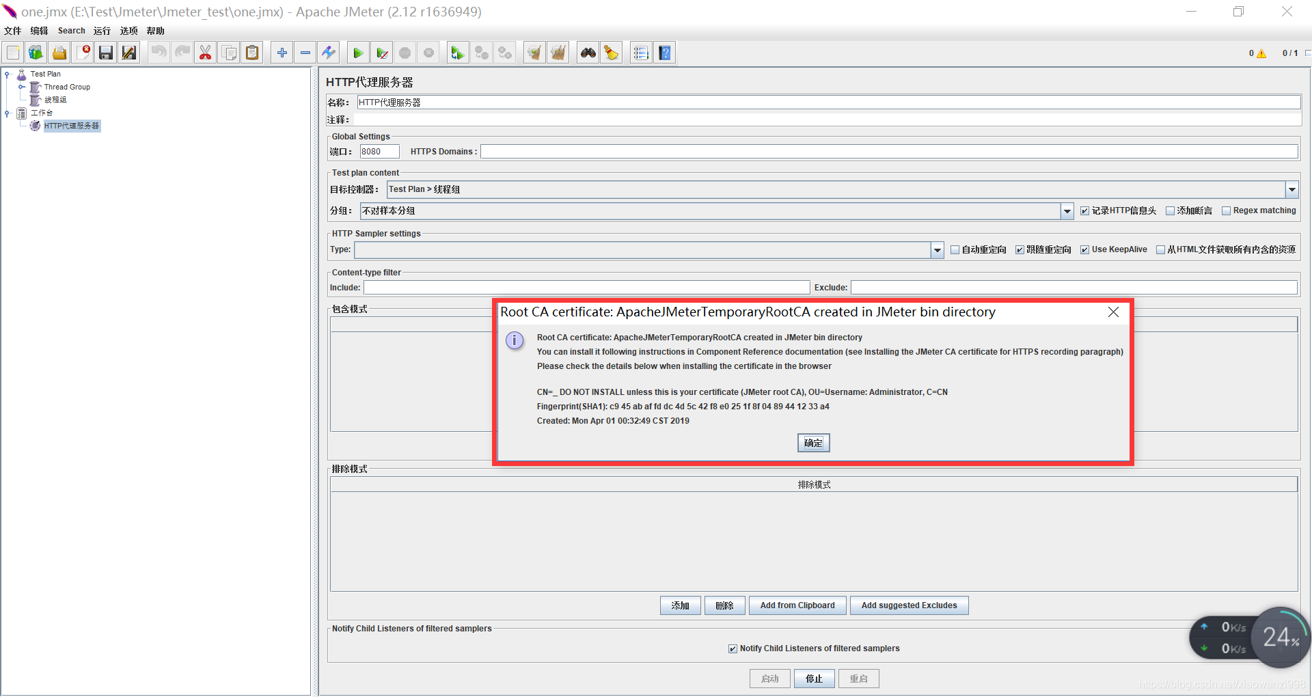Screen dimensions: 1312x697
Task: Toggle Use KeepAlive checkbox
Action: (1084, 249)
